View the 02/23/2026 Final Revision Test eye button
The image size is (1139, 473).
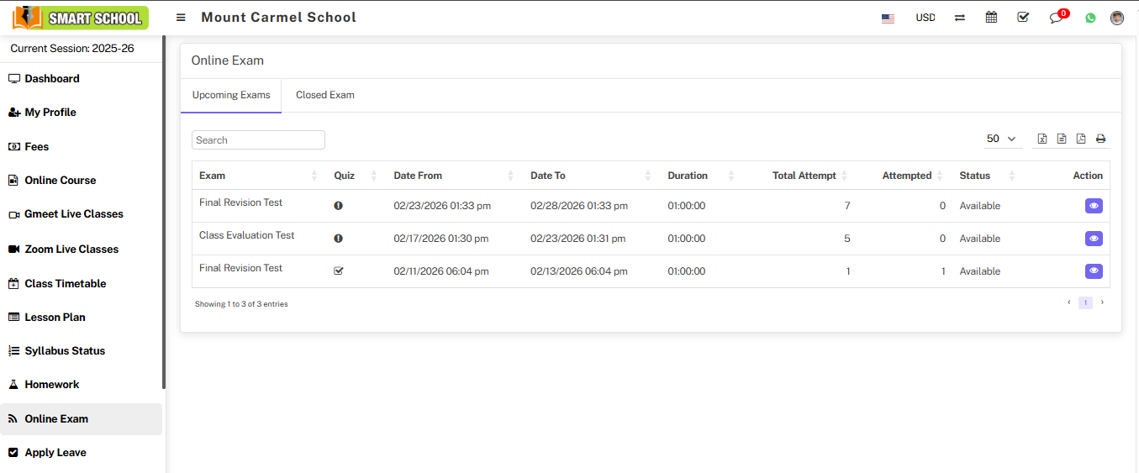(x=1094, y=206)
